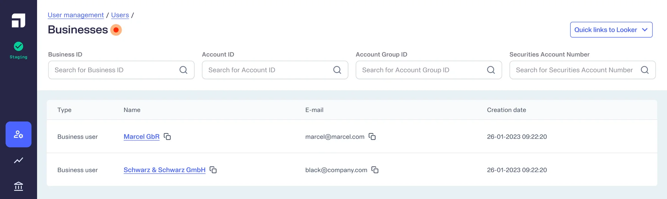The width and height of the screenshot is (667, 199).
Task: Focus the Search for Account ID field
Action: click(275, 70)
